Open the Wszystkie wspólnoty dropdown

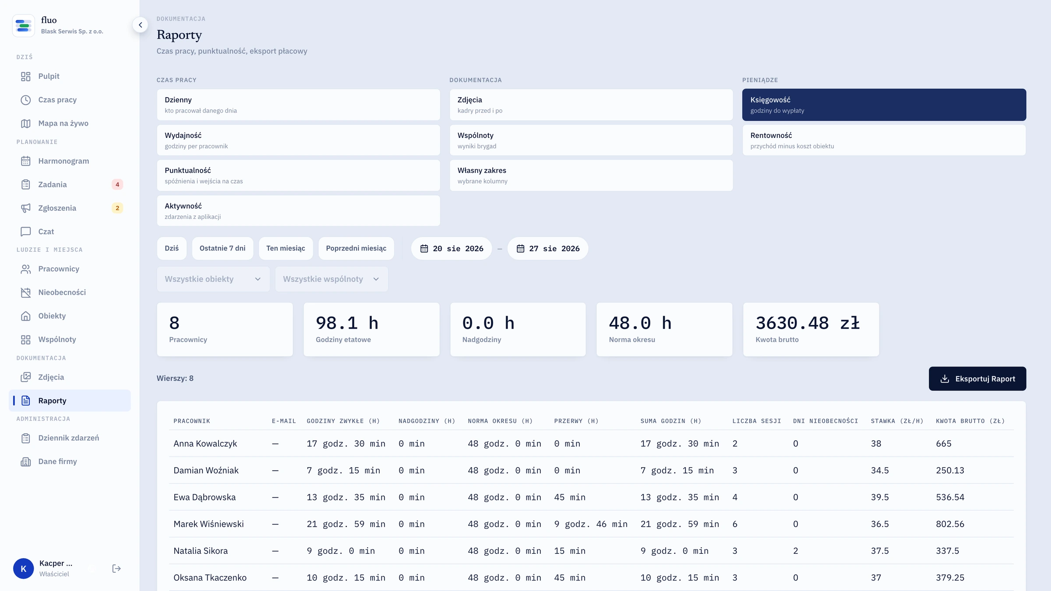tap(332, 279)
